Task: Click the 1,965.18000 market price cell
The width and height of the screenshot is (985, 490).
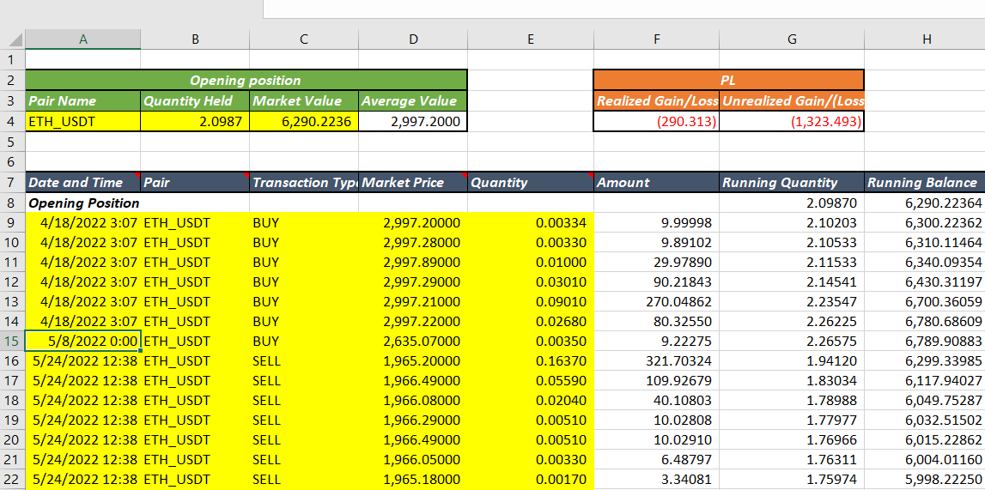Action: [x=413, y=480]
